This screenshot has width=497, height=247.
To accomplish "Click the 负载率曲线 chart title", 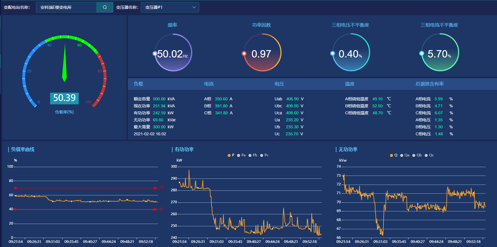I will [23, 150].
